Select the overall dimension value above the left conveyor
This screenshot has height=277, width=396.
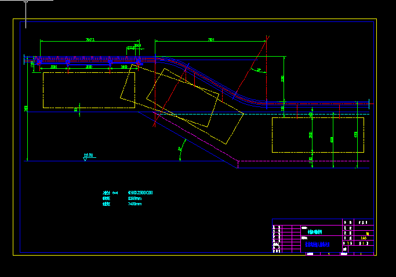90,39
